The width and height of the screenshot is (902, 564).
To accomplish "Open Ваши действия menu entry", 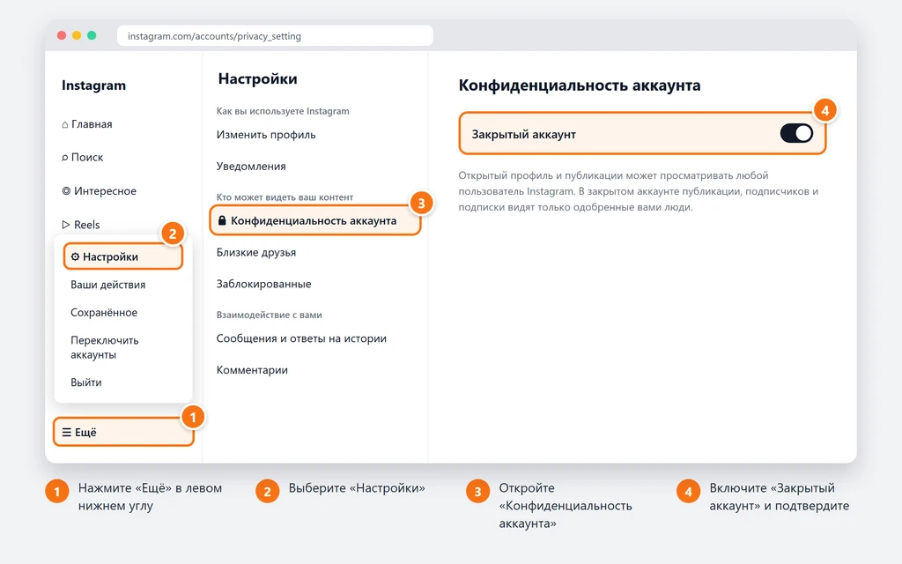I will (x=108, y=285).
